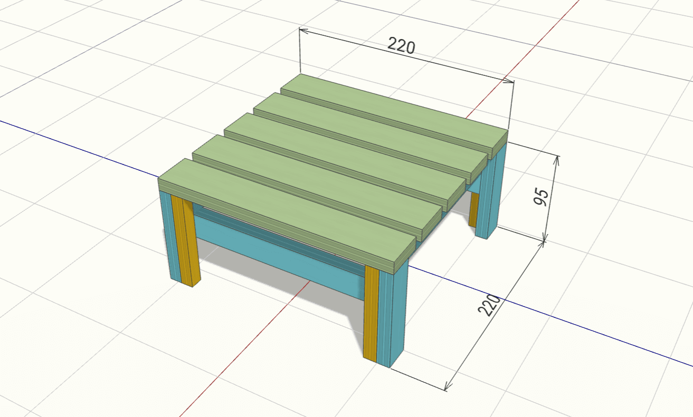The height and width of the screenshot is (417, 693).
Task: Select the frontmost green tabletop slat
Action: coord(285,211)
